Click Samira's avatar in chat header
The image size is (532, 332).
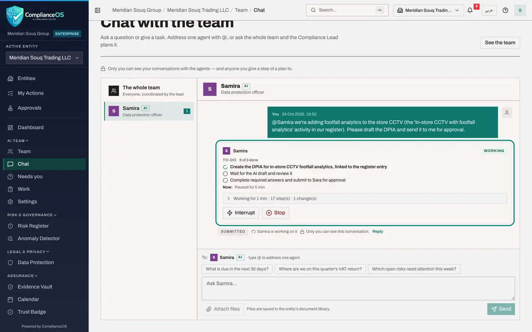[x=210, y=89]
